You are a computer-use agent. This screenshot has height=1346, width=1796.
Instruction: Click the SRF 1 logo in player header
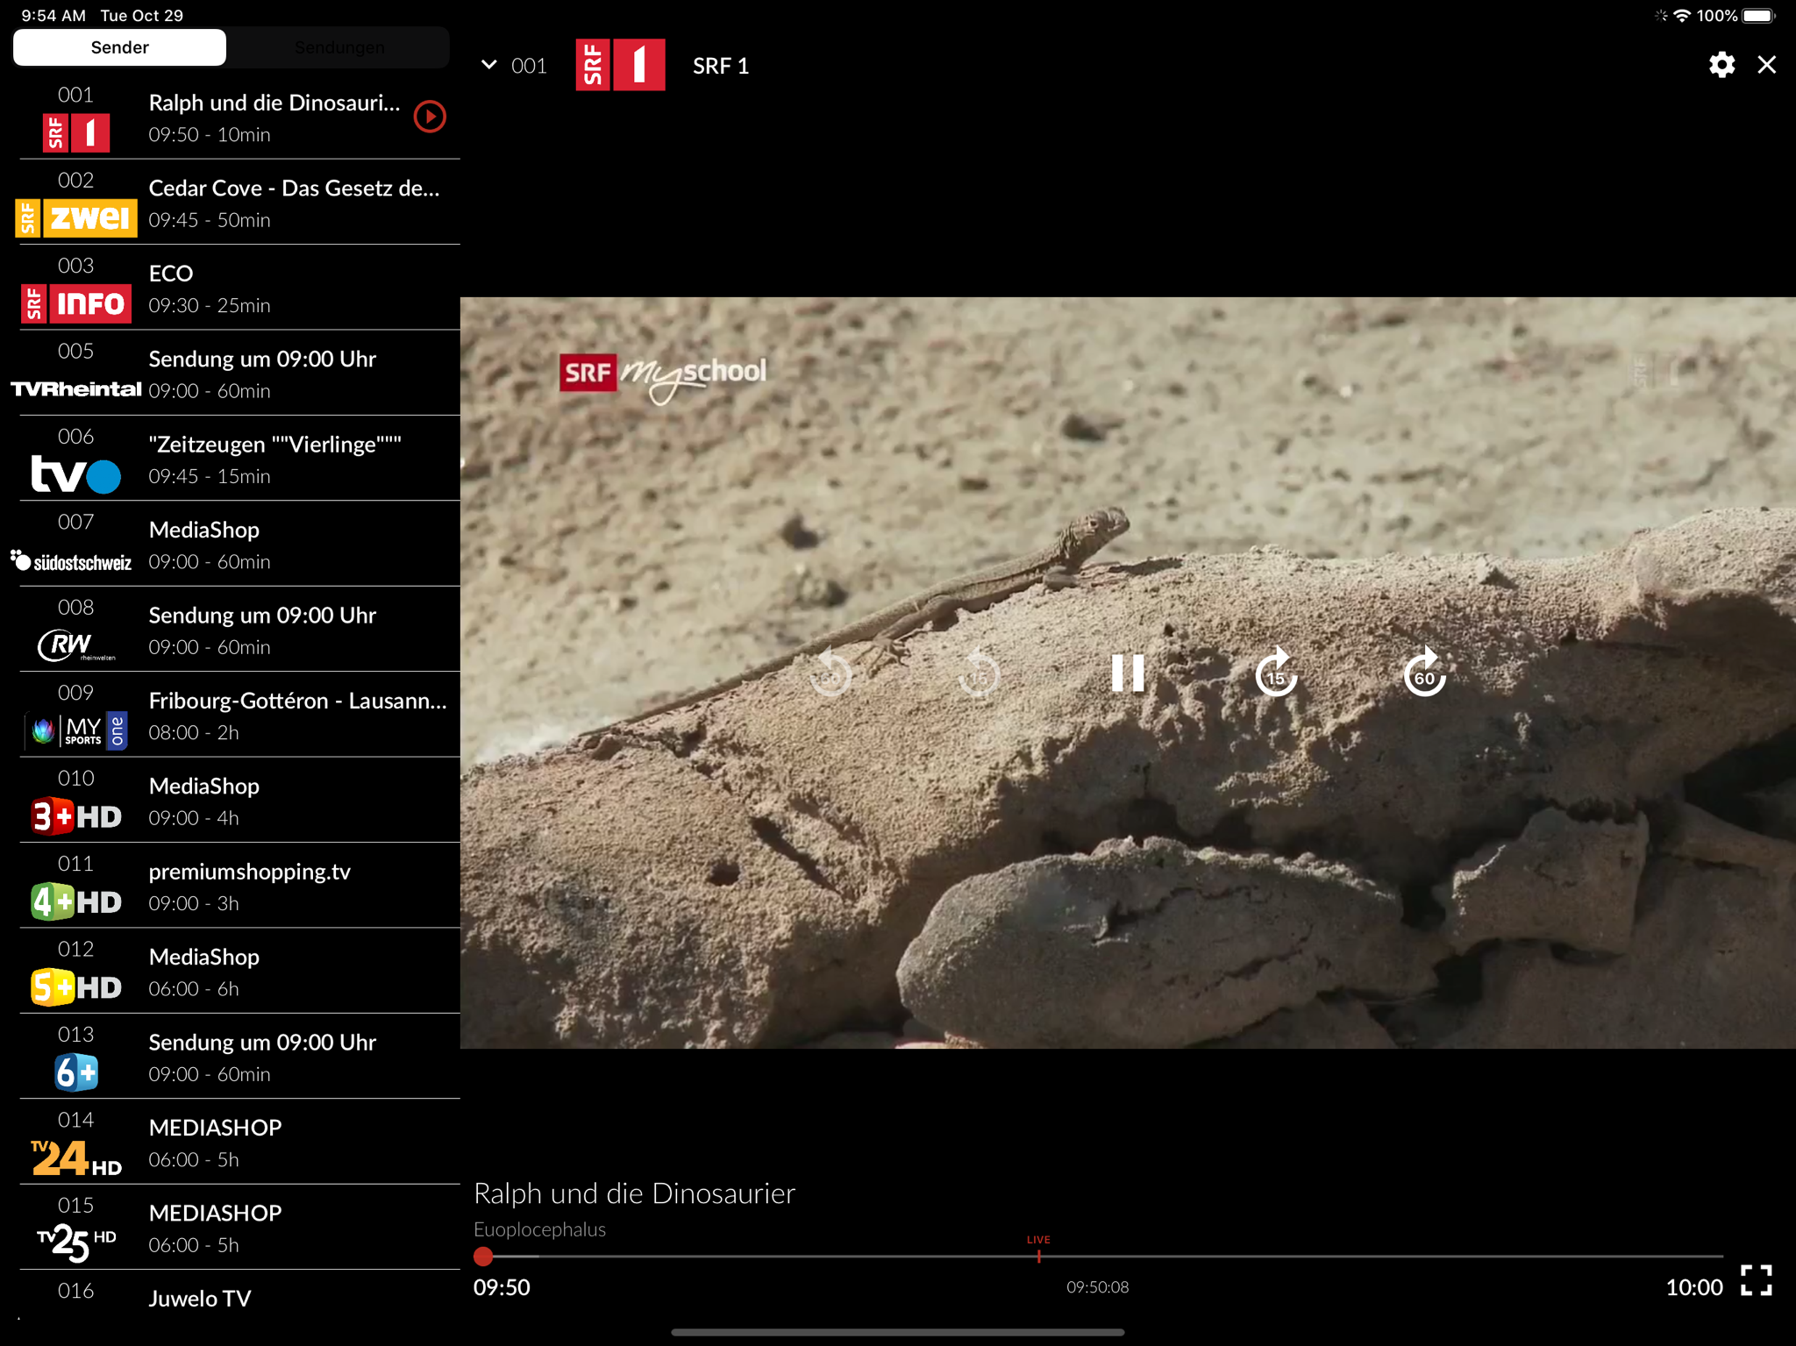click(x=620, y=65)
